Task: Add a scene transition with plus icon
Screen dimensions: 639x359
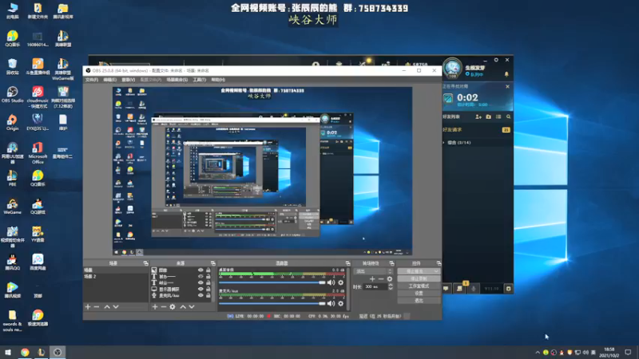Action: [x=372, y=278]
